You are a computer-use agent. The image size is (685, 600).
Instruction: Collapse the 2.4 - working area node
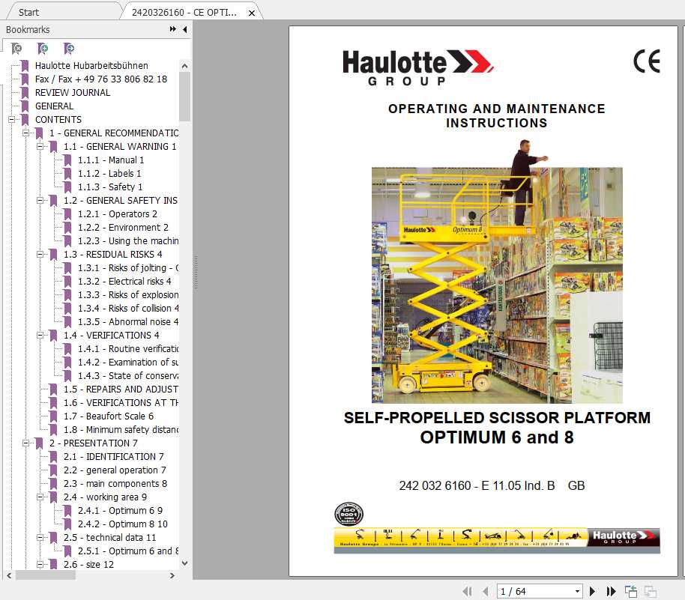point(40,497)
